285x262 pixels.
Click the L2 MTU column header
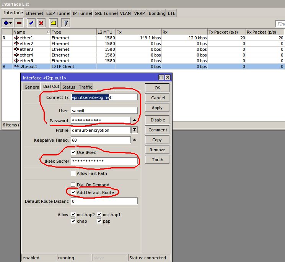coord(106,32)
